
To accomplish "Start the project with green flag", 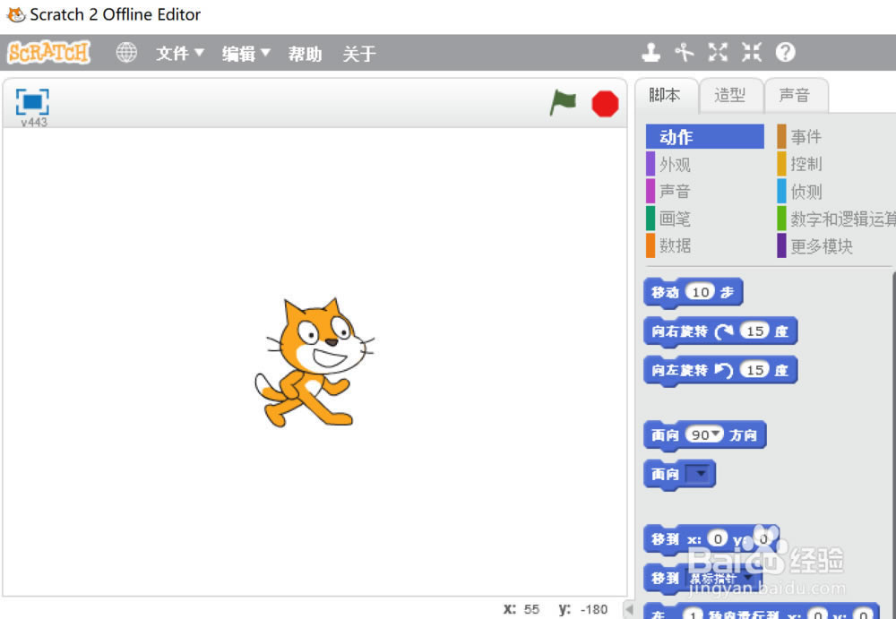I will click(563, 103).
